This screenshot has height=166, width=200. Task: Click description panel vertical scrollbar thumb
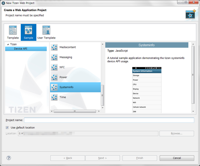click(193, 75)
